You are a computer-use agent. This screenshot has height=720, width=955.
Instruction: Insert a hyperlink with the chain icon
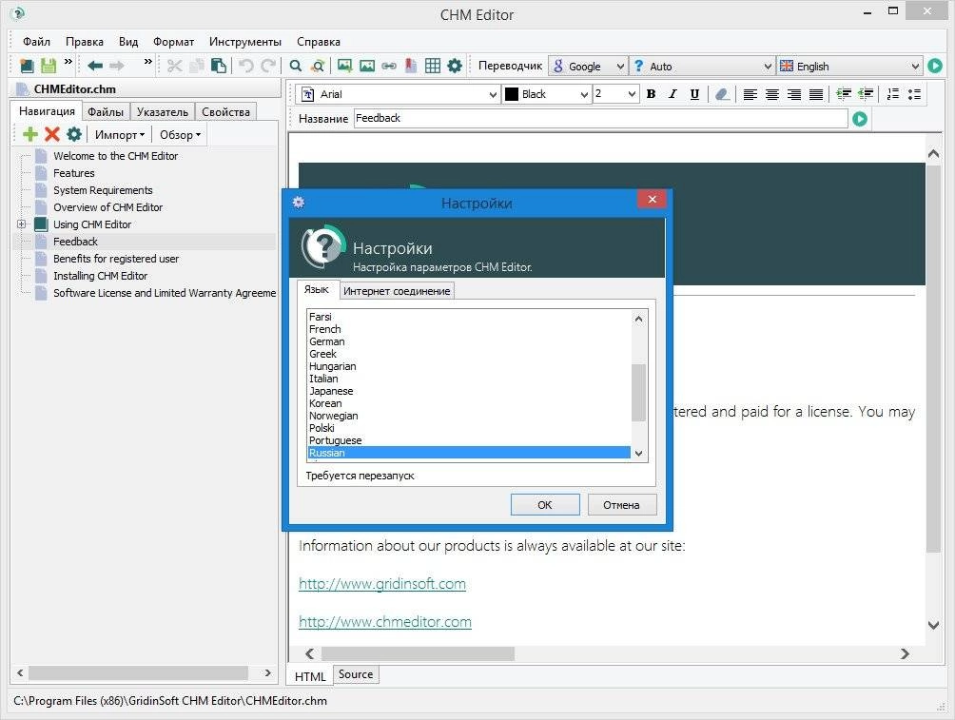click(389, 66)
